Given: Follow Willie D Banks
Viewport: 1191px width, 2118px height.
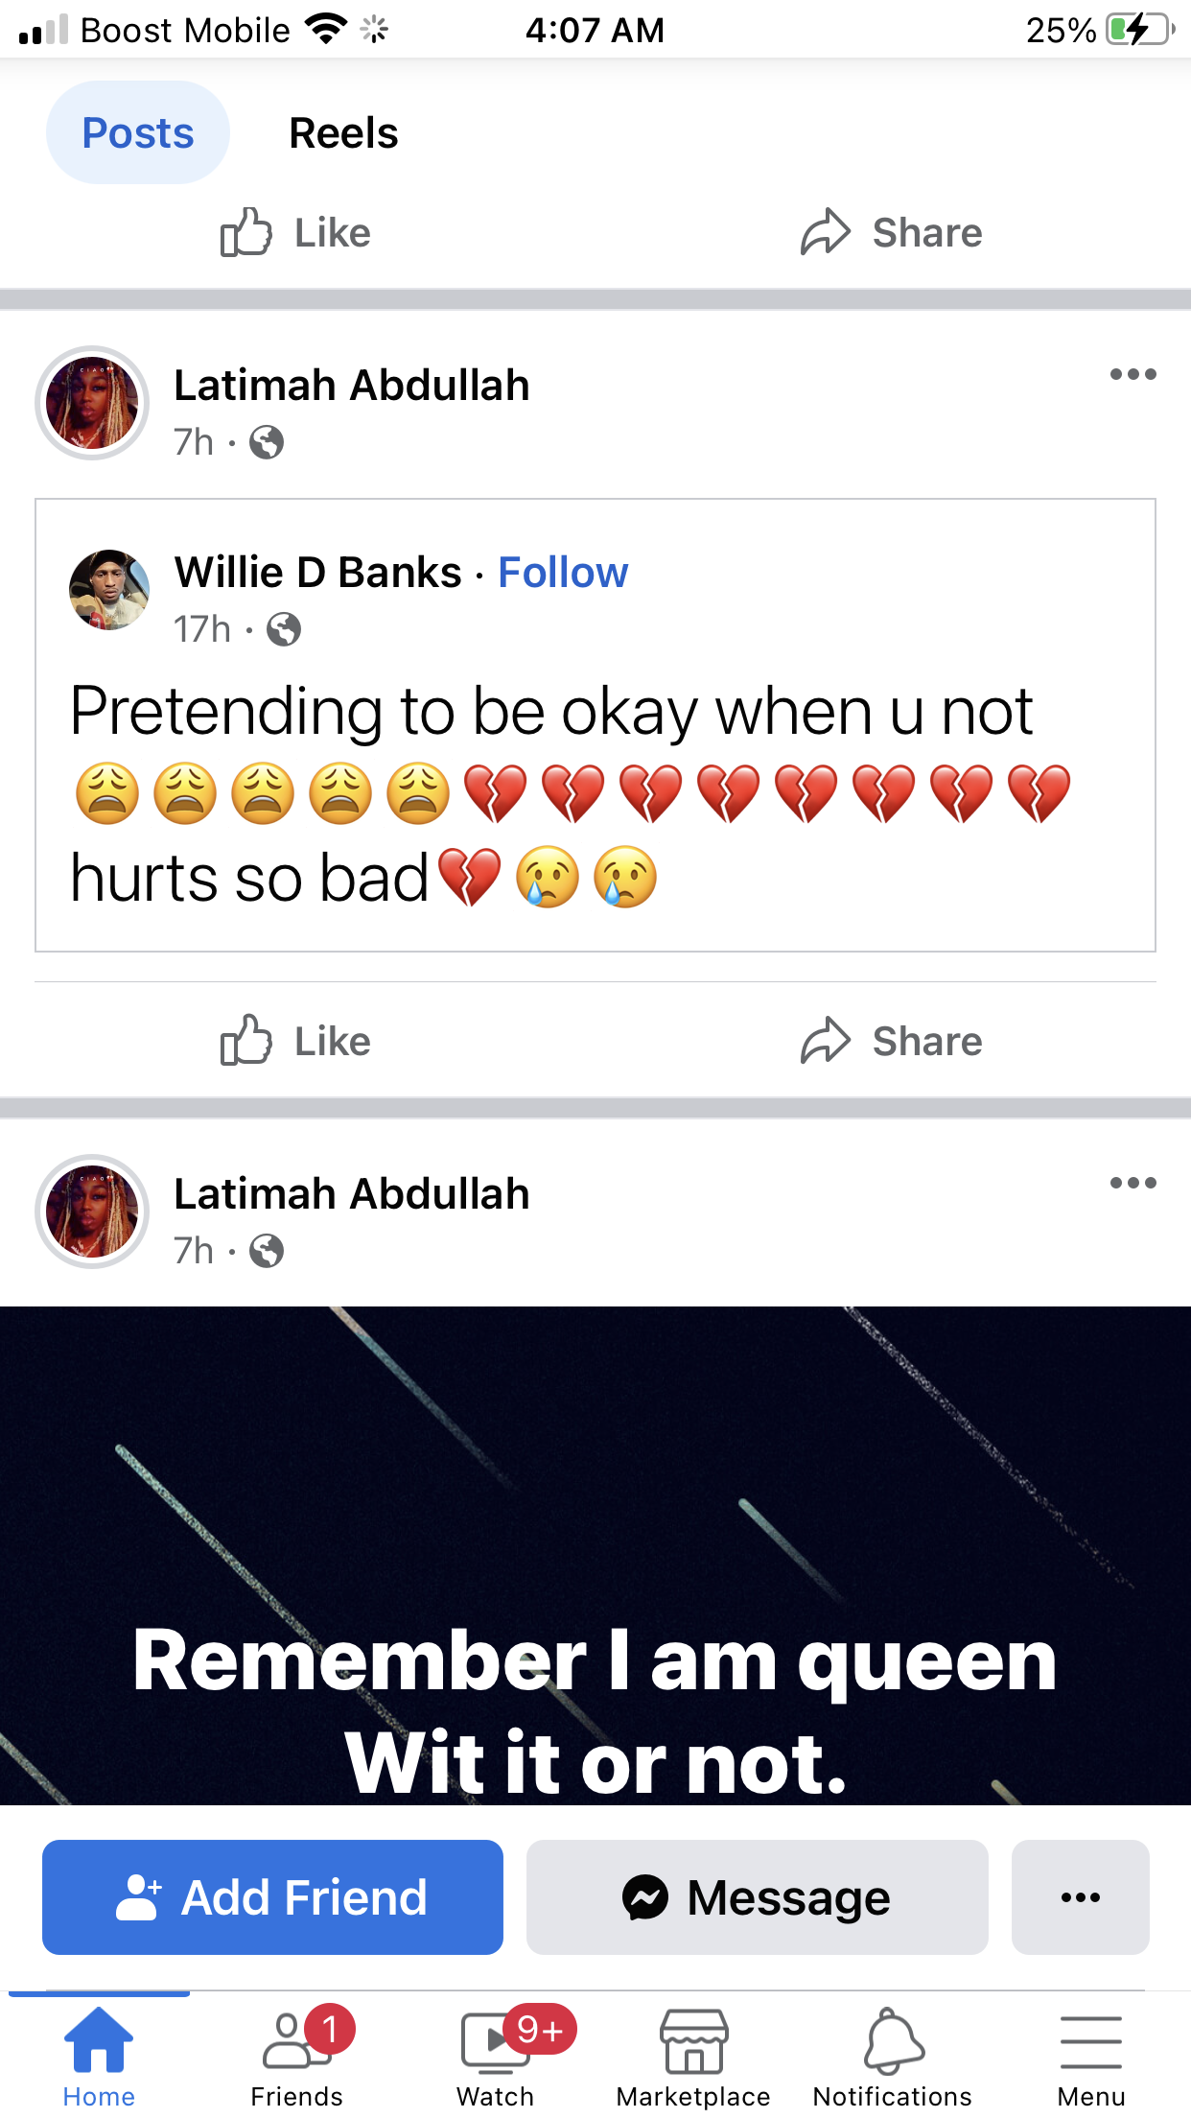Looking at the screenshot, I should click(x=563, y=572).
